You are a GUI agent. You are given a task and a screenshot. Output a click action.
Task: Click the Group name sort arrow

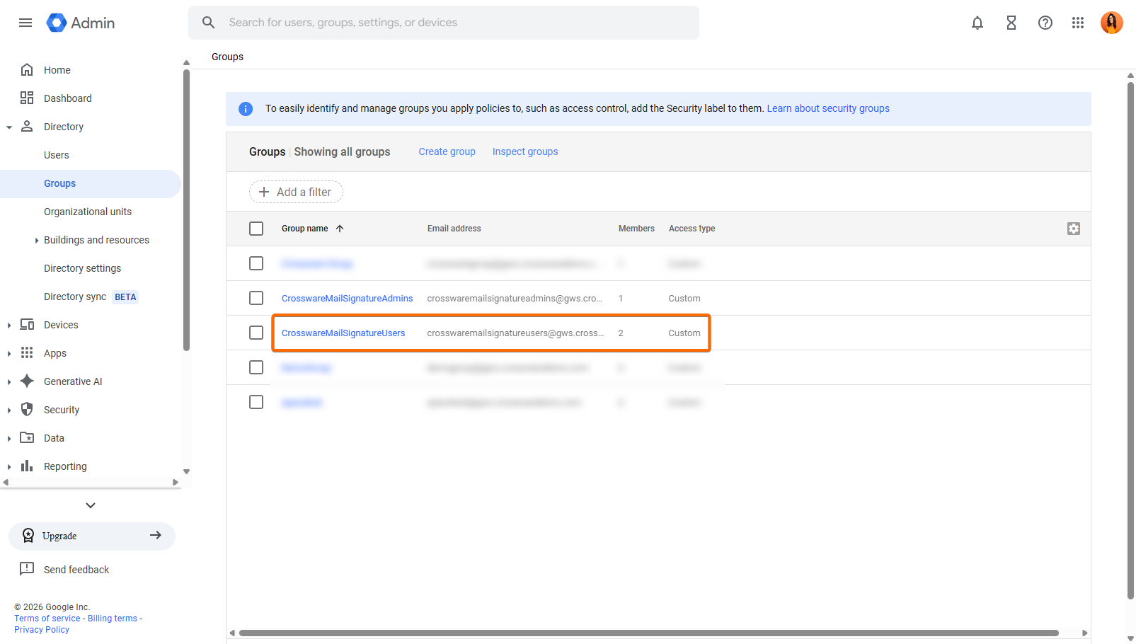(x=340, y=229)
